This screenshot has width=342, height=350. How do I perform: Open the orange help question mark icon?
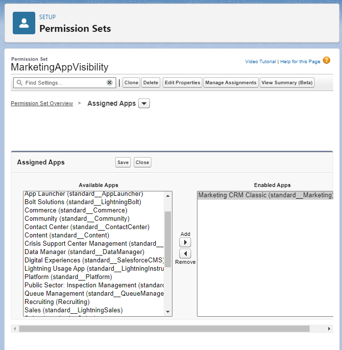(x=326, y=60)
